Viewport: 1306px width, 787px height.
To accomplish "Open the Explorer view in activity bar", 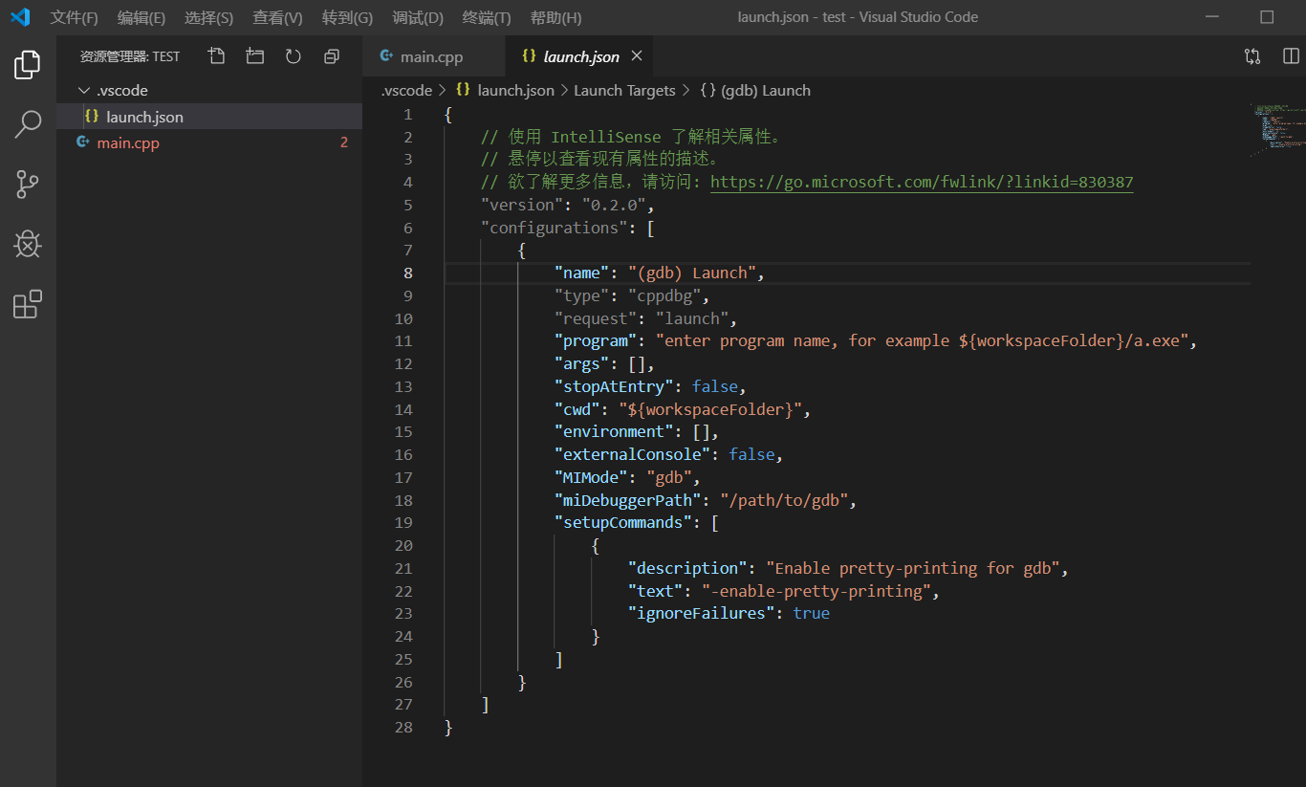I will [28, 64].
